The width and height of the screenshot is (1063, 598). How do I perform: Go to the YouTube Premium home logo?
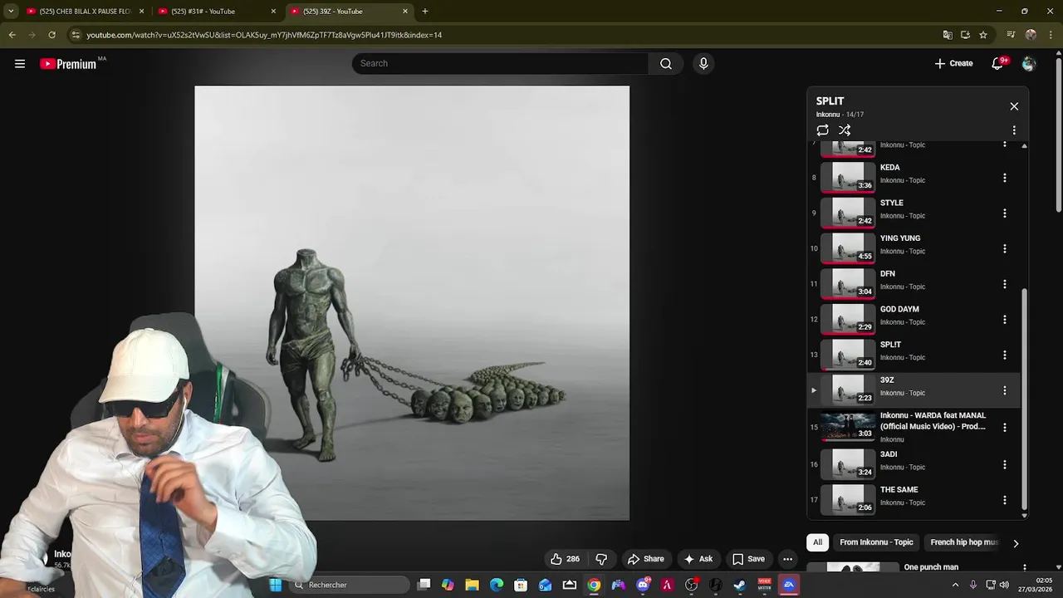coord(69,64)
